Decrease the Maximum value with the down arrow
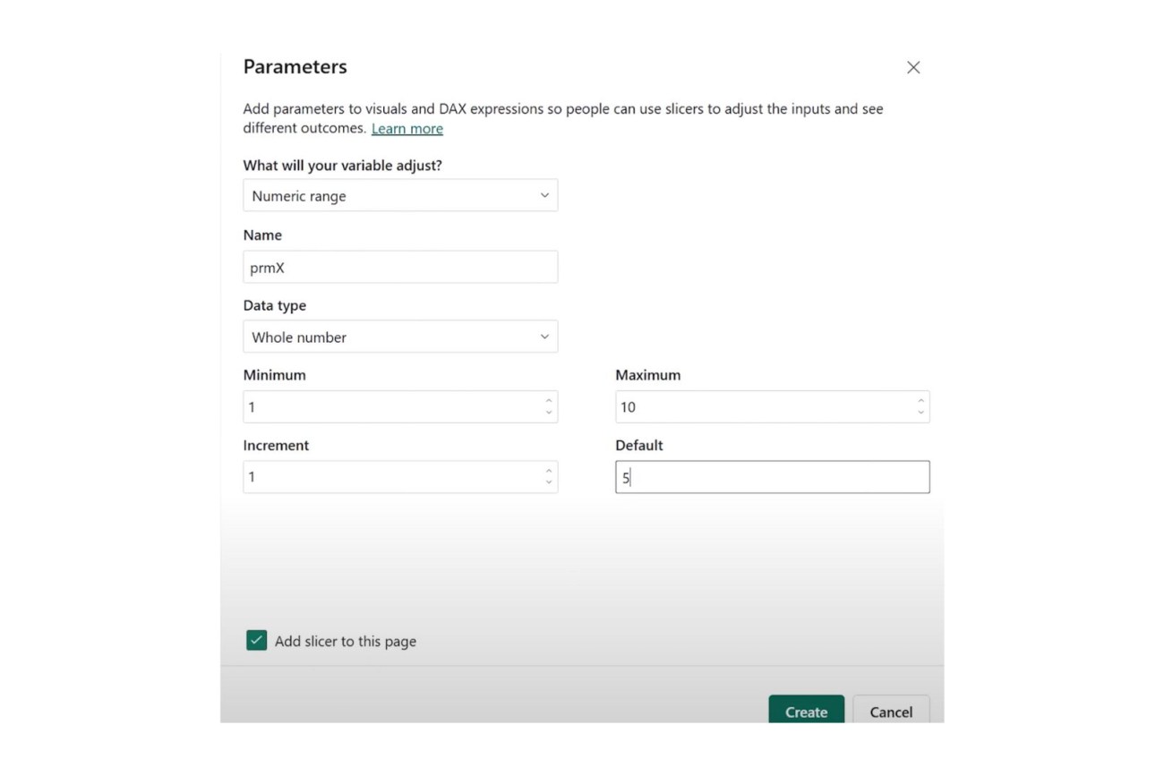1164x776 pixels. click(920, 413)
